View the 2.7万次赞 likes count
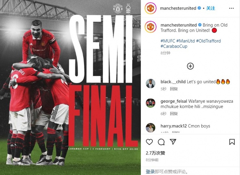Screen dimensions: 240x175 point(155,153)
